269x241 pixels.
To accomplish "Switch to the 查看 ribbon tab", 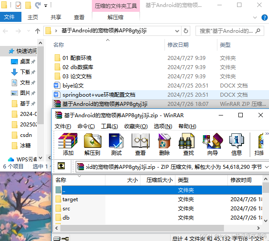I will pos(79,17).
